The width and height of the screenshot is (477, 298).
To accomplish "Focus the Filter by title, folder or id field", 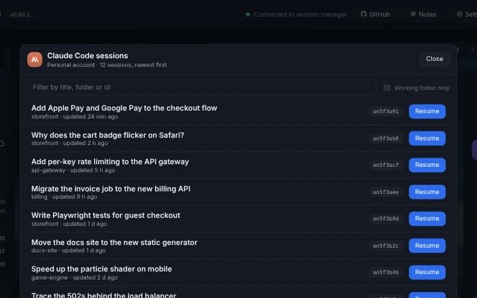I will point(201,87).
